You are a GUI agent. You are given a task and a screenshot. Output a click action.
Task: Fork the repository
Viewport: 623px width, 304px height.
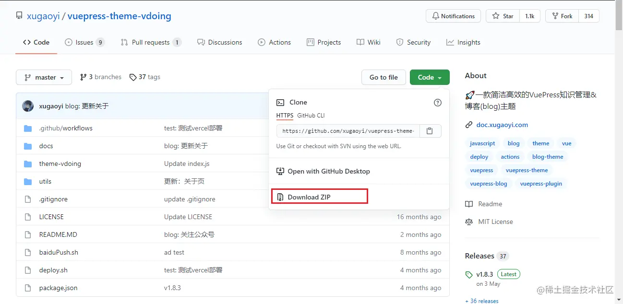(562, 16)
